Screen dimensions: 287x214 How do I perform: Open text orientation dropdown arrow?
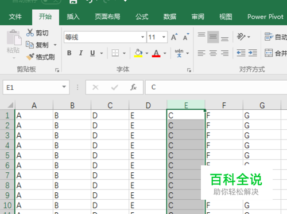pyautogui.click(x=249, y=37)
